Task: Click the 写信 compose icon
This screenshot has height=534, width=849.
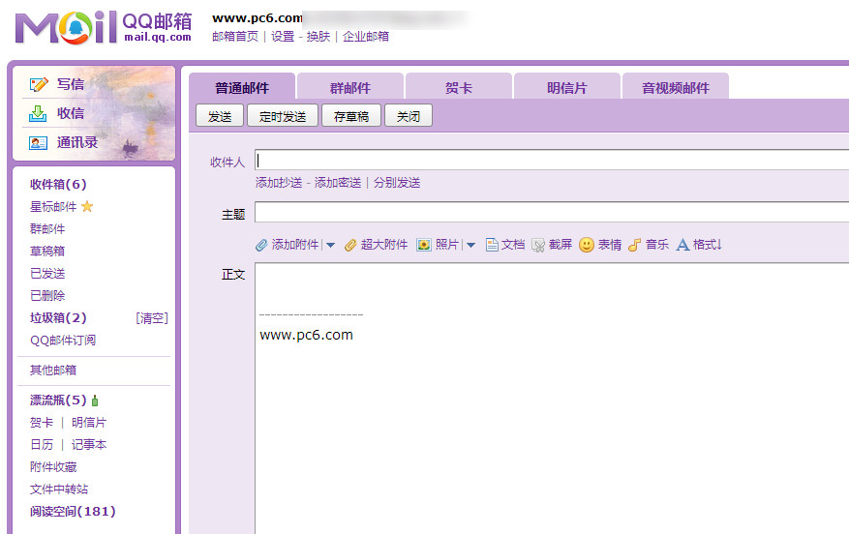Action: 39,85
